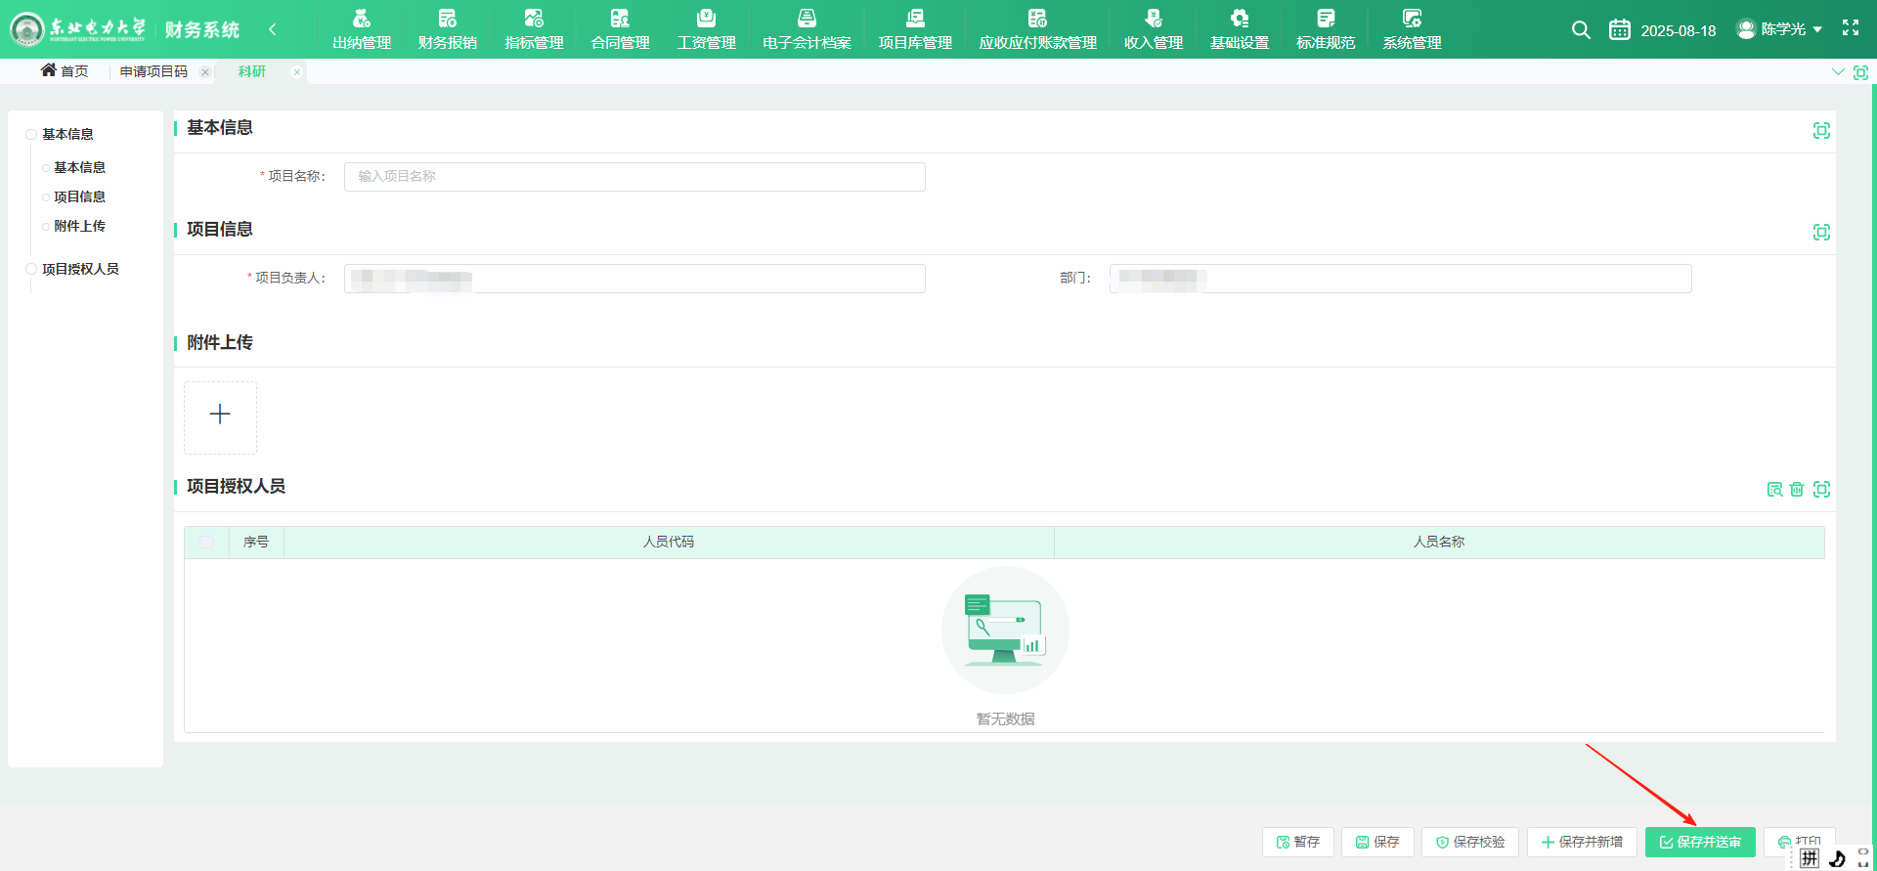Click the home icon tab 首页
The image size is (1877, 871).
pos(65,71)
